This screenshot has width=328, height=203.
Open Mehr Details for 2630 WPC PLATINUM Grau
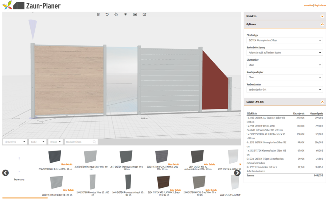click(173, 164)
